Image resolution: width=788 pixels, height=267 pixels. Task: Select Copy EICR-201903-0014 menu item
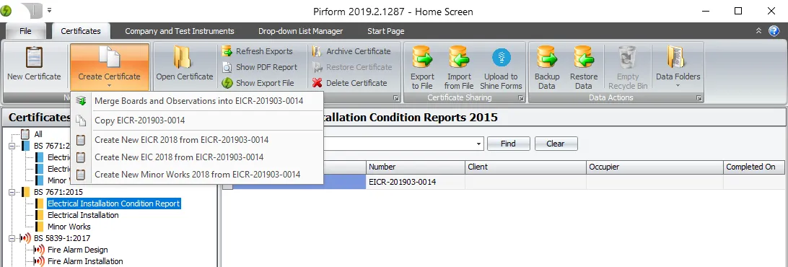[198, 121]
